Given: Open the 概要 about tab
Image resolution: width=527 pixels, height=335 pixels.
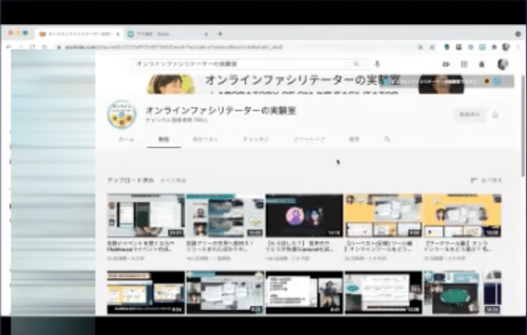Looking at the screenshot, I should coord(354,139).
